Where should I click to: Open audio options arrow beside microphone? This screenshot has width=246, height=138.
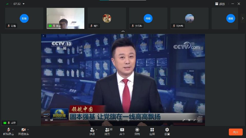(x=13, y=130)
